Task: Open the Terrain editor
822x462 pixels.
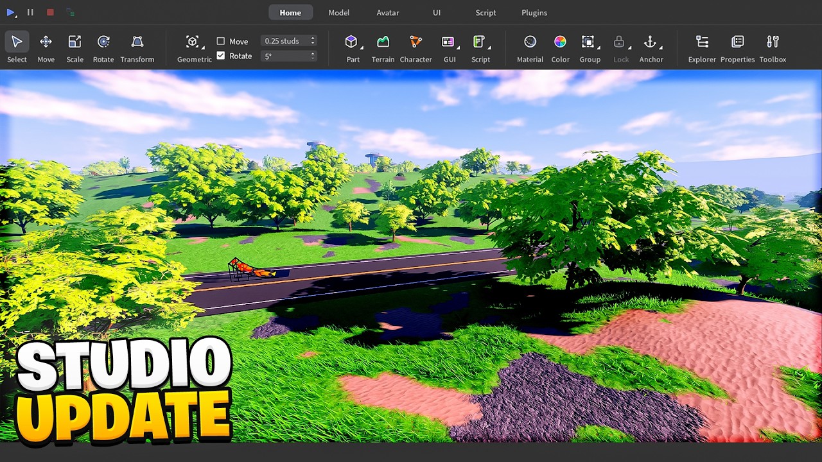Action: (383, 48)
